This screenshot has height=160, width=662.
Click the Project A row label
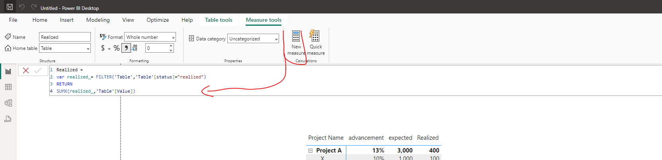click(329, 150)
